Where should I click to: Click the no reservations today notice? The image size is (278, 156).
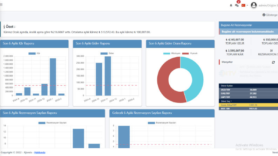[x=249, y=31]
